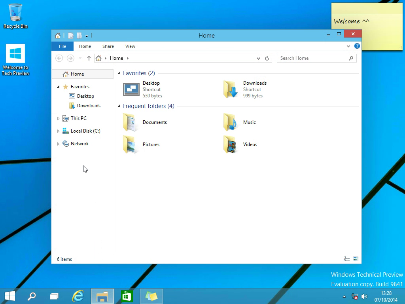
Task: Click File Explorer taskbar button
Action: 102,296
